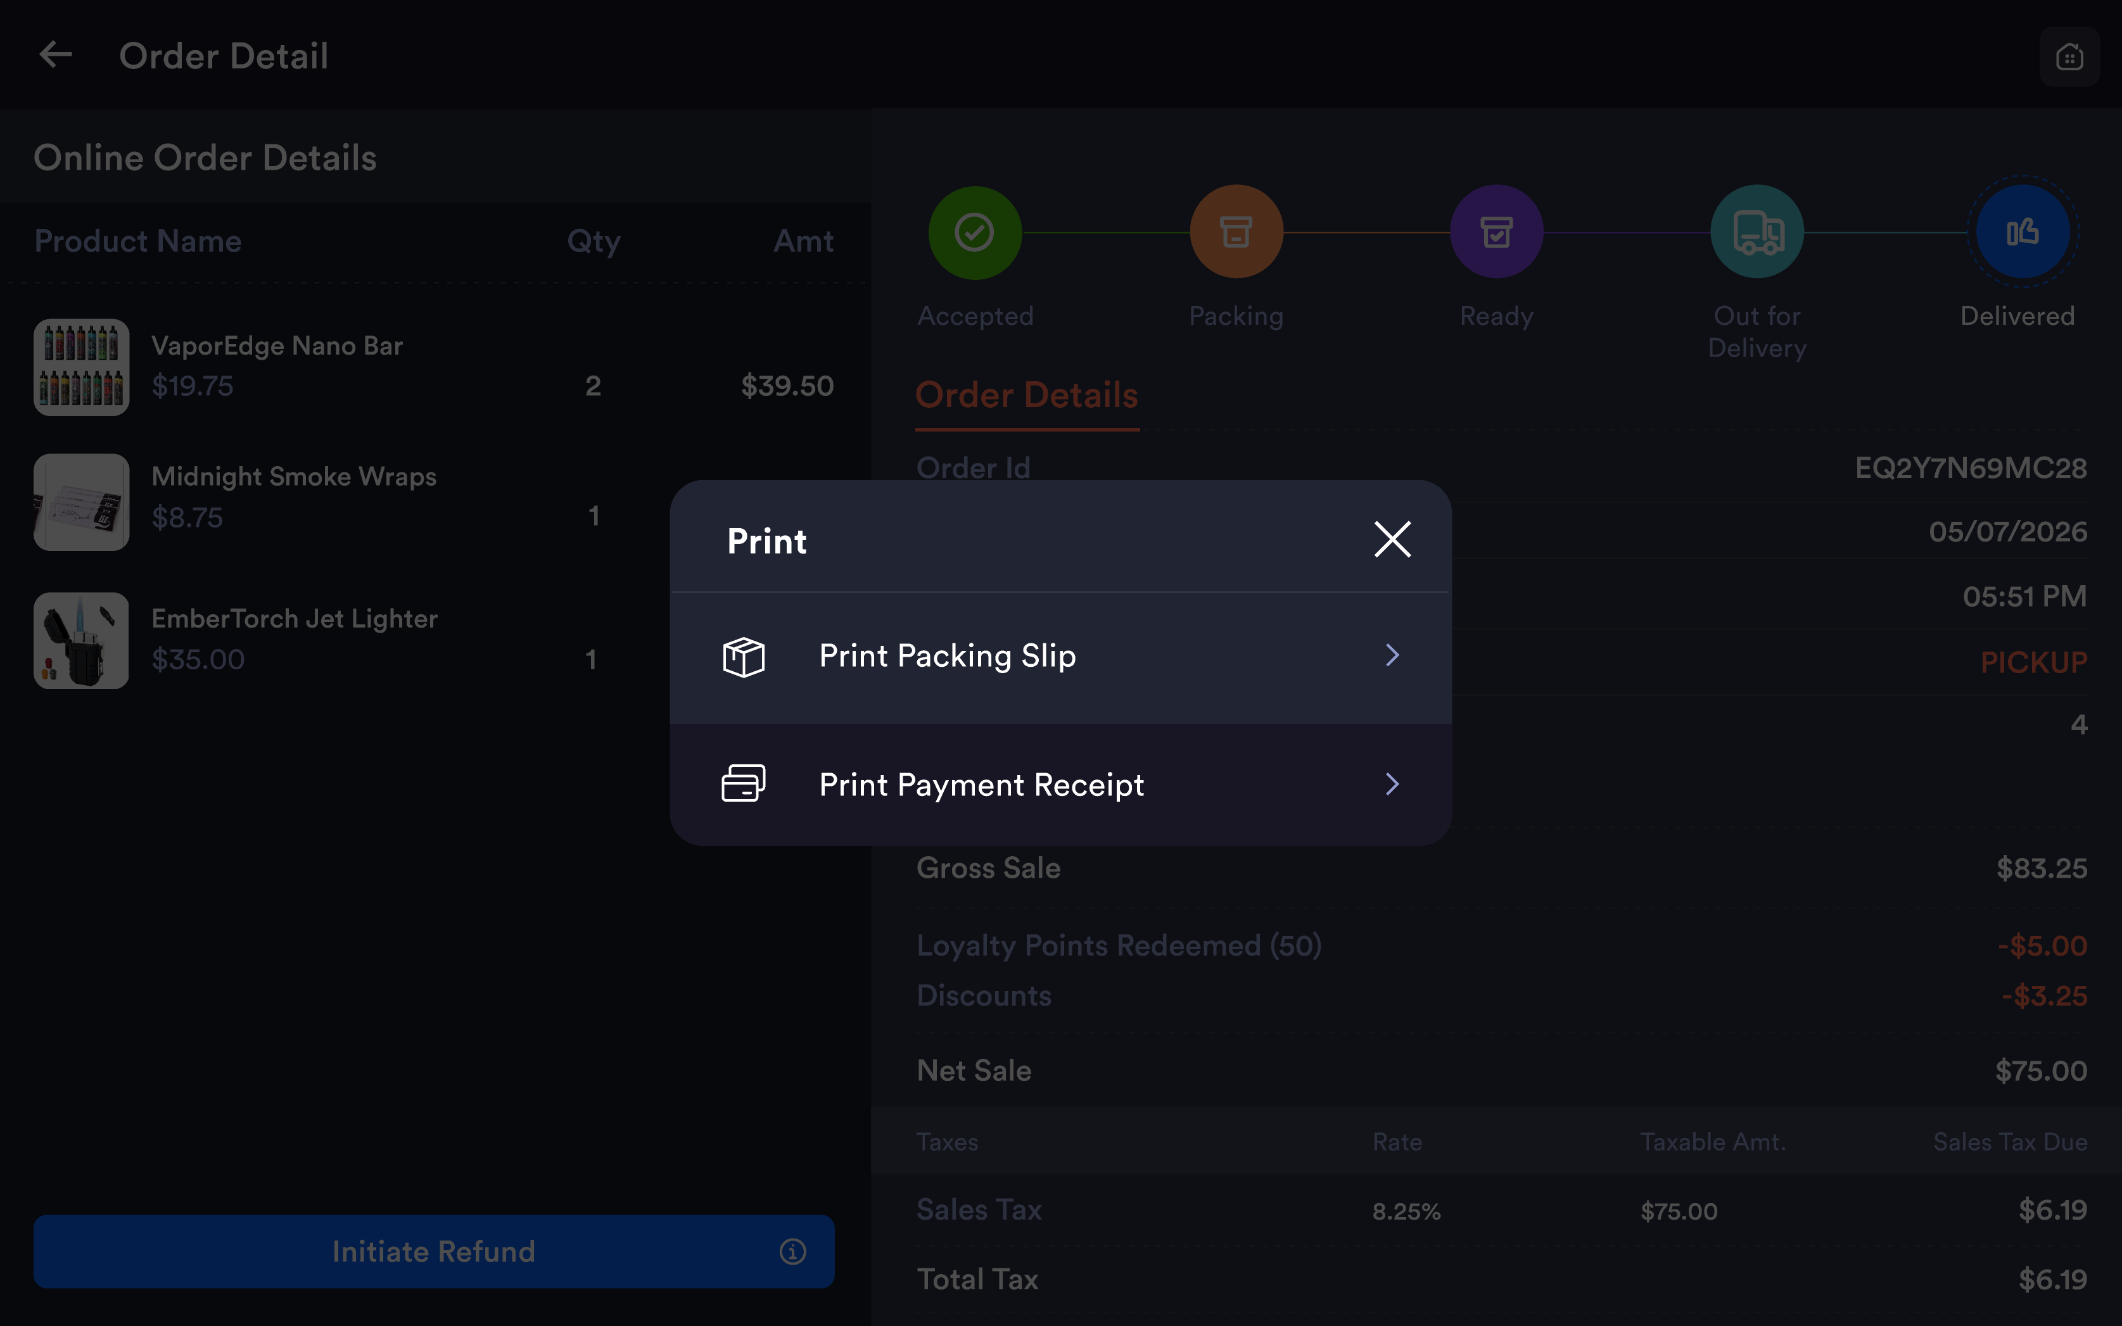Open the VaporEdge Nano Bar thumbnail
The height and width of the screenshot is (1326, 2122).
pos(82,367)
